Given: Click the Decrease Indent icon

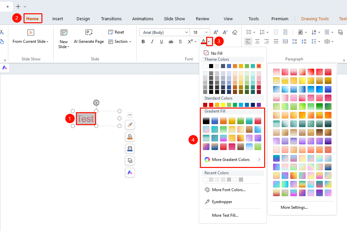Looking at the screenshot, I should (x=276, y=32).
